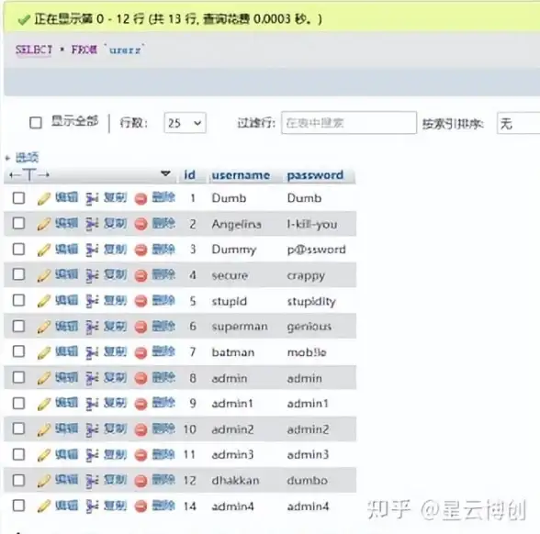Image resolution: width=540 pixels, height=534 pixels.
Task: Click the username cell dhakkan
Action: (235, 481)
